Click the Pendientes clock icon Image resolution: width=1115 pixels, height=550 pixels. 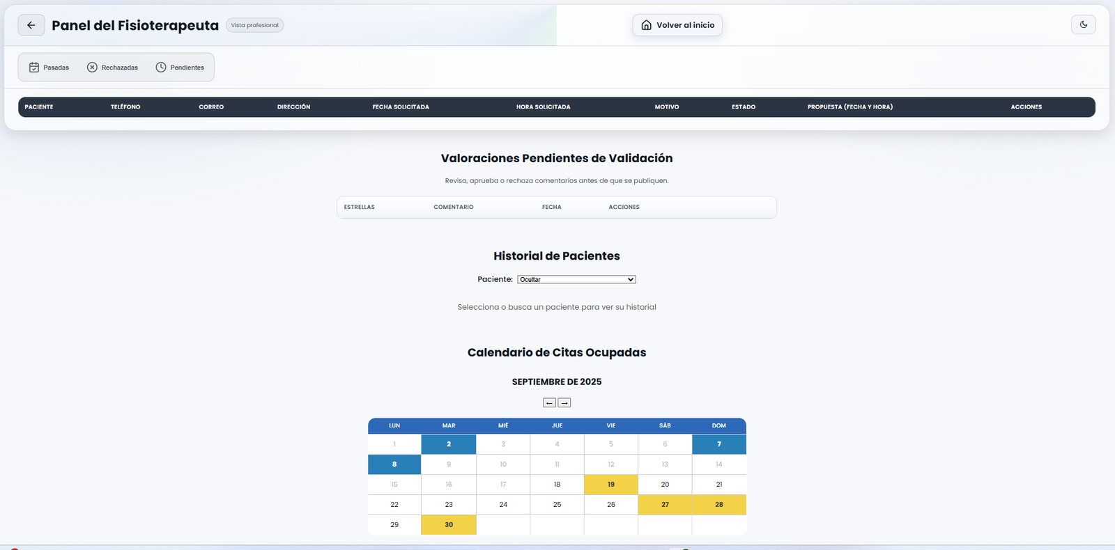pyautogui.click(x=161, y=68)
